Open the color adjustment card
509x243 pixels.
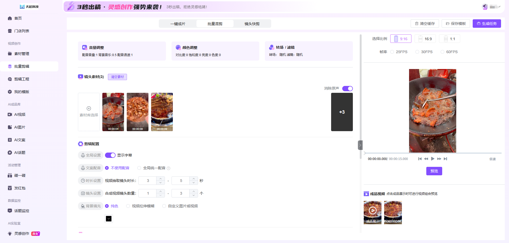pos(215,51)
